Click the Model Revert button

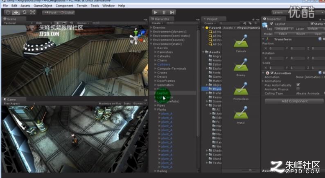(x=300, y=34)
